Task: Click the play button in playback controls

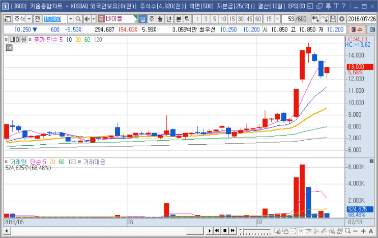Action: pyautogui.click(x=210, y=231)
